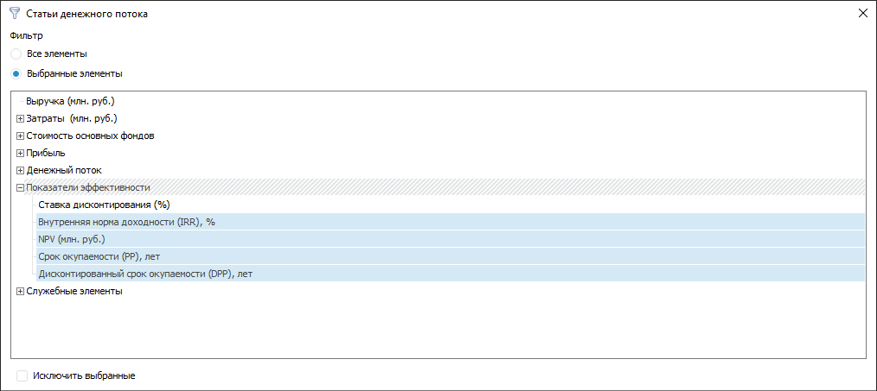Click empty area of the tree list
Screen dimensions: 877x391
pos(432,328)
